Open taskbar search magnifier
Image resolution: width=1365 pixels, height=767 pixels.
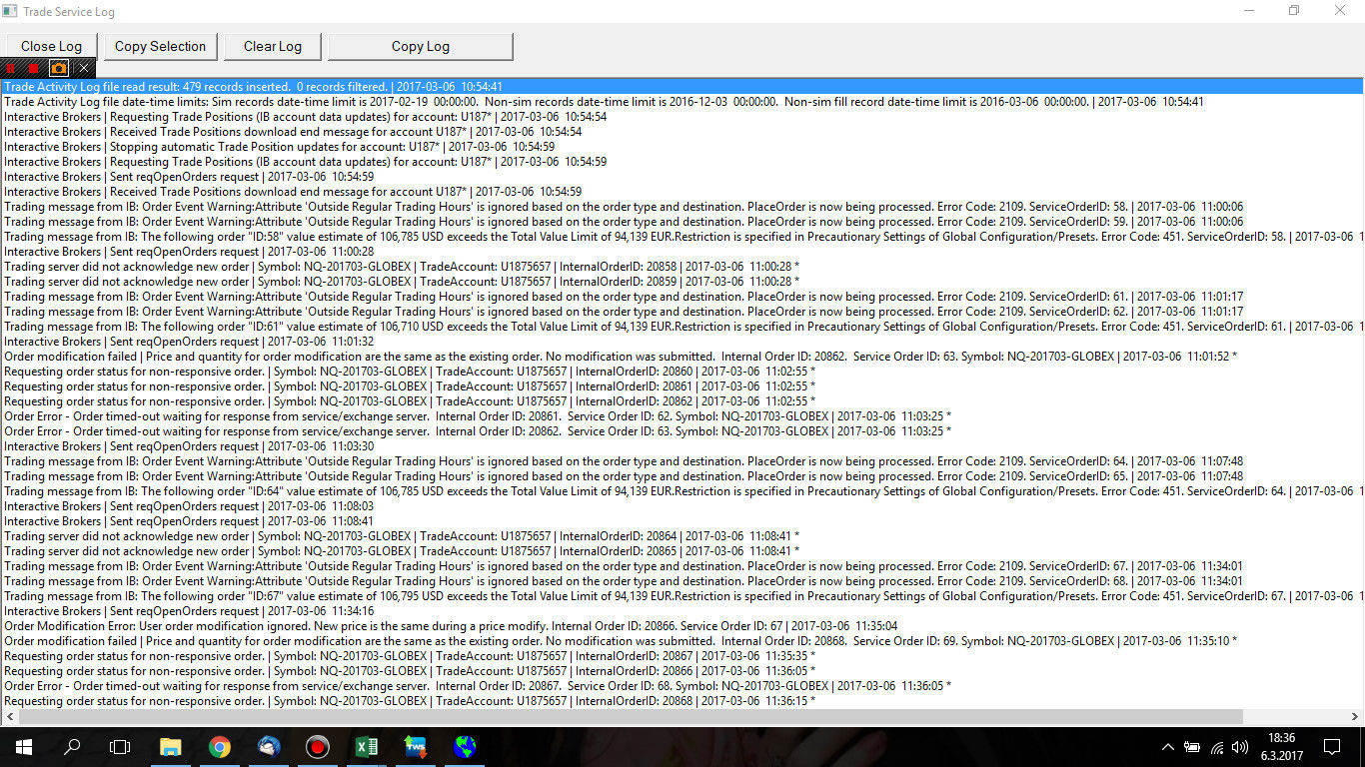tap(72, 747)
